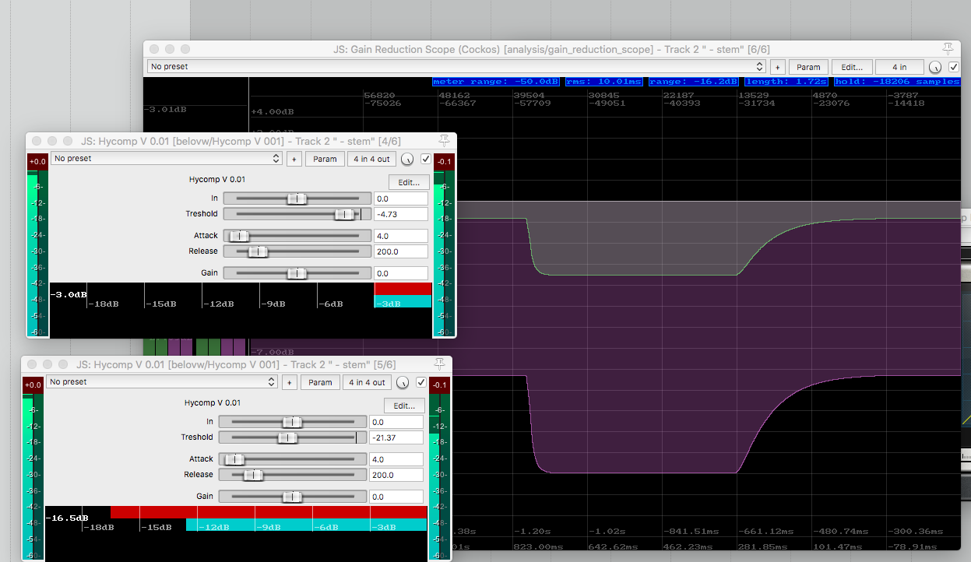Click the Edit... button in Hycomp [4/6]

pos(409,182)
